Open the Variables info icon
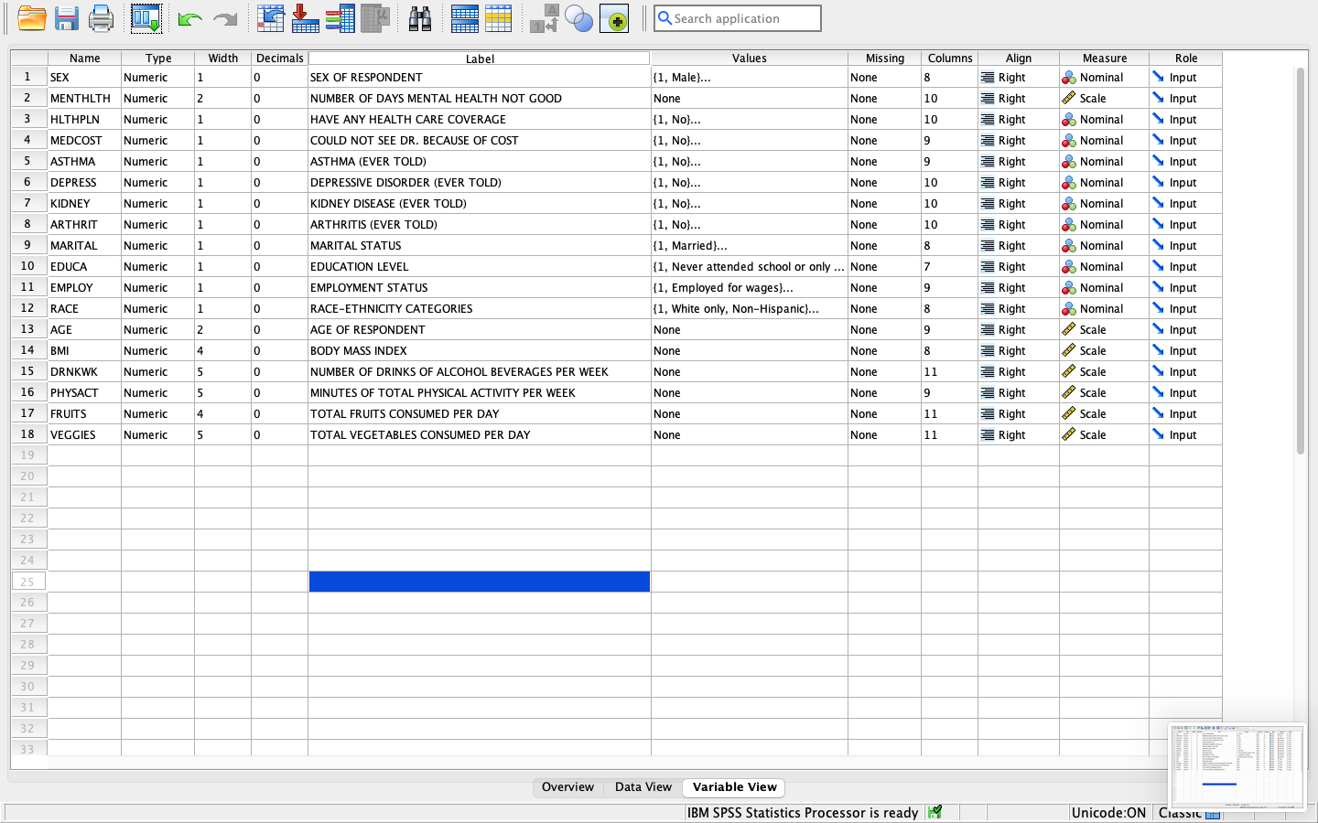The image size is (1318, 823). pyautogui.click(x=340, y=18)
